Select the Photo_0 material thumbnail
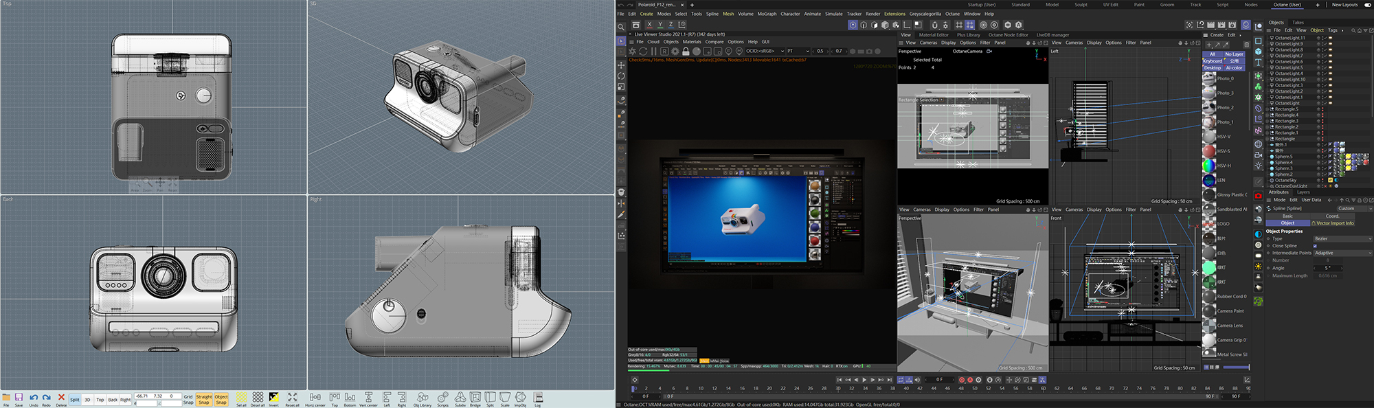Viewport: 1374px width, 408px height. pyautogui.click(x=1209, y=78)
